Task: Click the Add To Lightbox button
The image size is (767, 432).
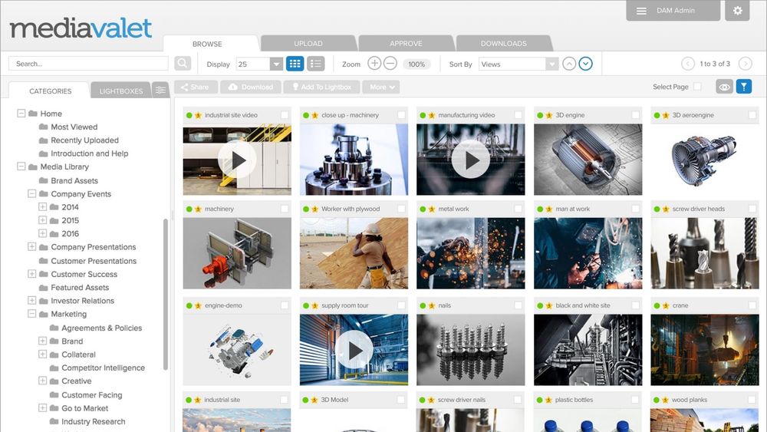Action: pyautogui.click(x=321, y=87)
